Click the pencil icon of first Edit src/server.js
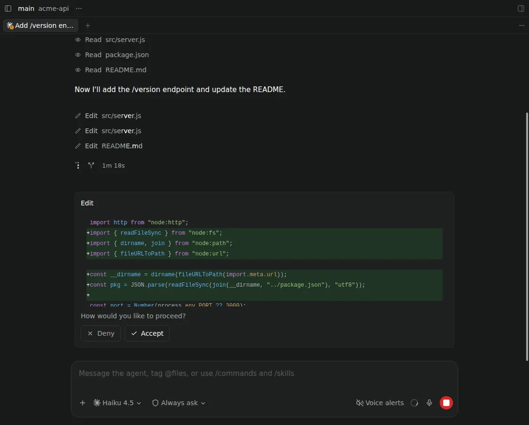This screenshot has width=529, height=425. [x=78, y=116]
